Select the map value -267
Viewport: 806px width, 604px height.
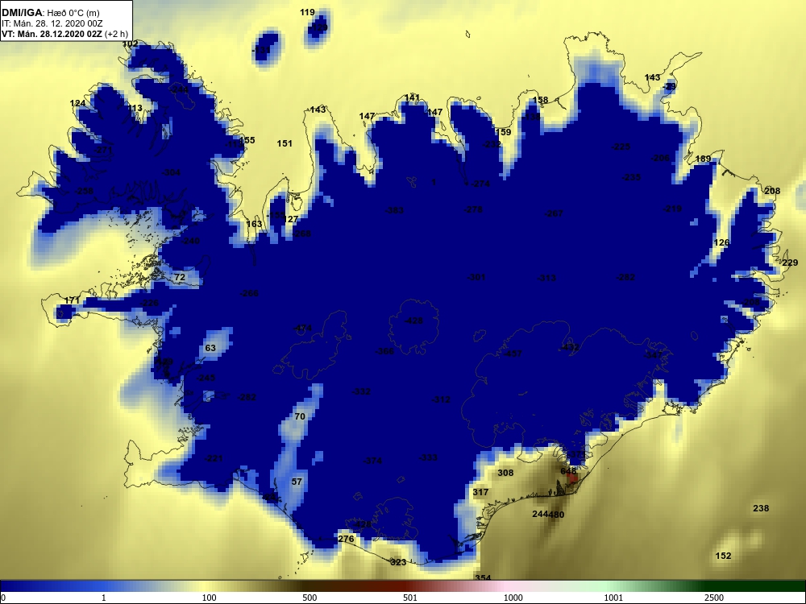[554, 214]
